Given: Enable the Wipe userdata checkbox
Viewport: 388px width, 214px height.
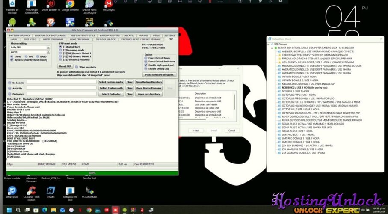Looking at the screenshot, I should (x=77, y=67).
